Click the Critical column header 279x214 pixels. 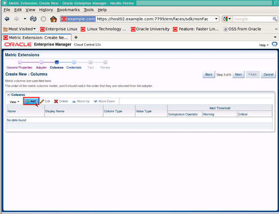point(255,114)
